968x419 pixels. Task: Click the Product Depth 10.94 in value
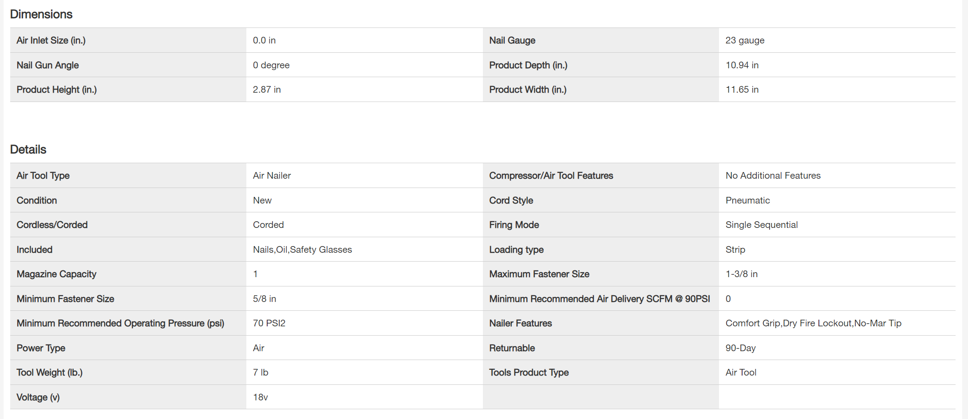click(742, 65)
